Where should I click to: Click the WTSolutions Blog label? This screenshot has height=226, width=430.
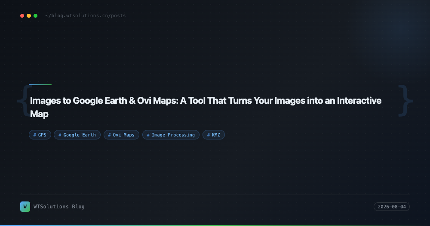[x=59, y=207]
